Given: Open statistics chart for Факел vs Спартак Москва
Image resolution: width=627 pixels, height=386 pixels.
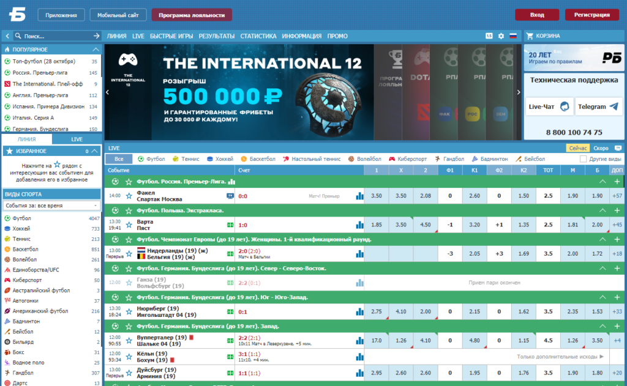Looking at the screenshot, I should [x=360, y=196].
